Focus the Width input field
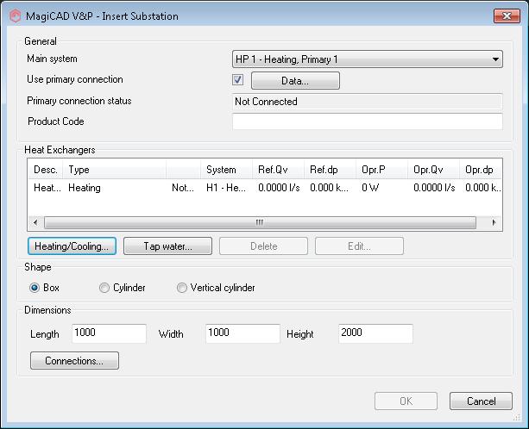Viewport: 529px width, 429px height. 242,333
